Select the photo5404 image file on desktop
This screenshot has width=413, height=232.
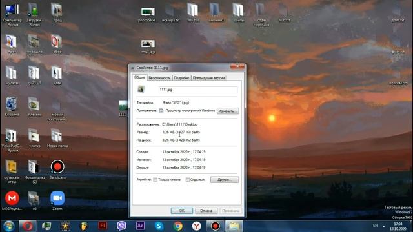[148, 12]
